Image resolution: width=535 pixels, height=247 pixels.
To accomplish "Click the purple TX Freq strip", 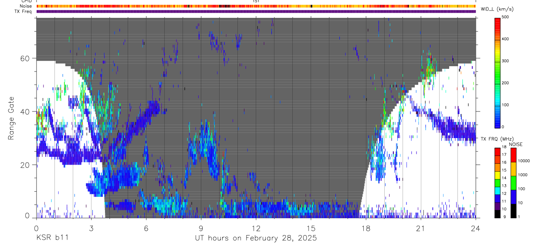I will coord(256,11).
